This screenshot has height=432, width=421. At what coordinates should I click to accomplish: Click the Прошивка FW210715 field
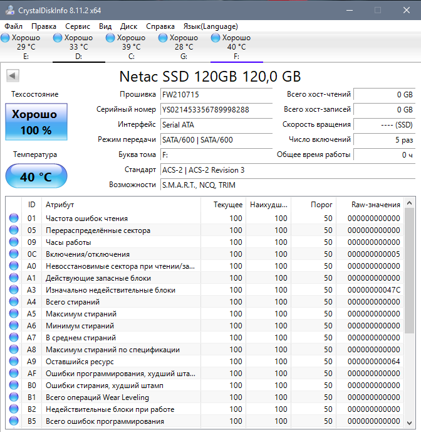click(216, 94)
